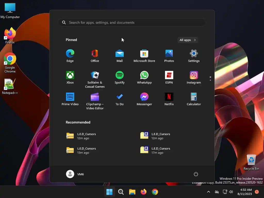
Task: Open the Mail app
Action: (x=120, y=56)
